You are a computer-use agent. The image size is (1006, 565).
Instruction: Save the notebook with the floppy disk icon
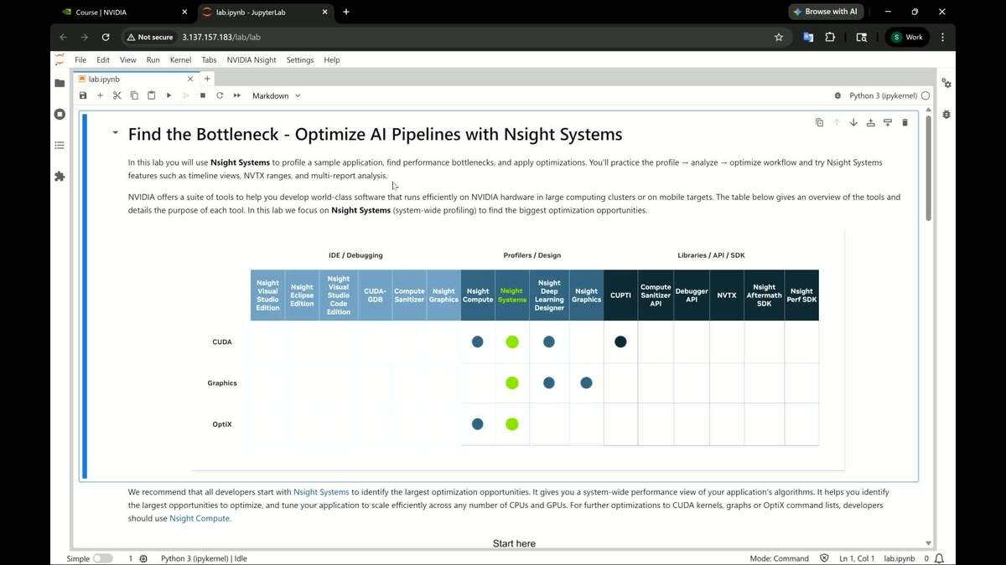coord(83,95)
